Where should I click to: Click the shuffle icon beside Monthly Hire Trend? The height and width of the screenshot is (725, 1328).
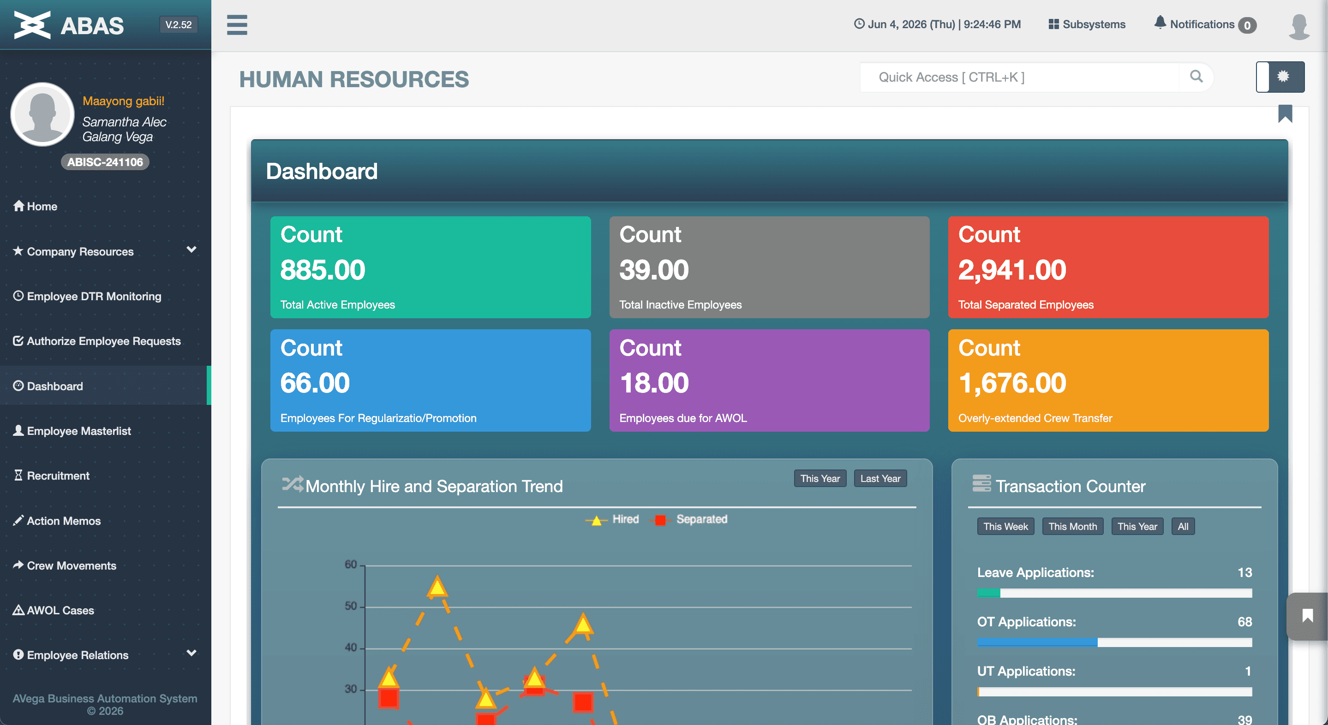(292, 484)
